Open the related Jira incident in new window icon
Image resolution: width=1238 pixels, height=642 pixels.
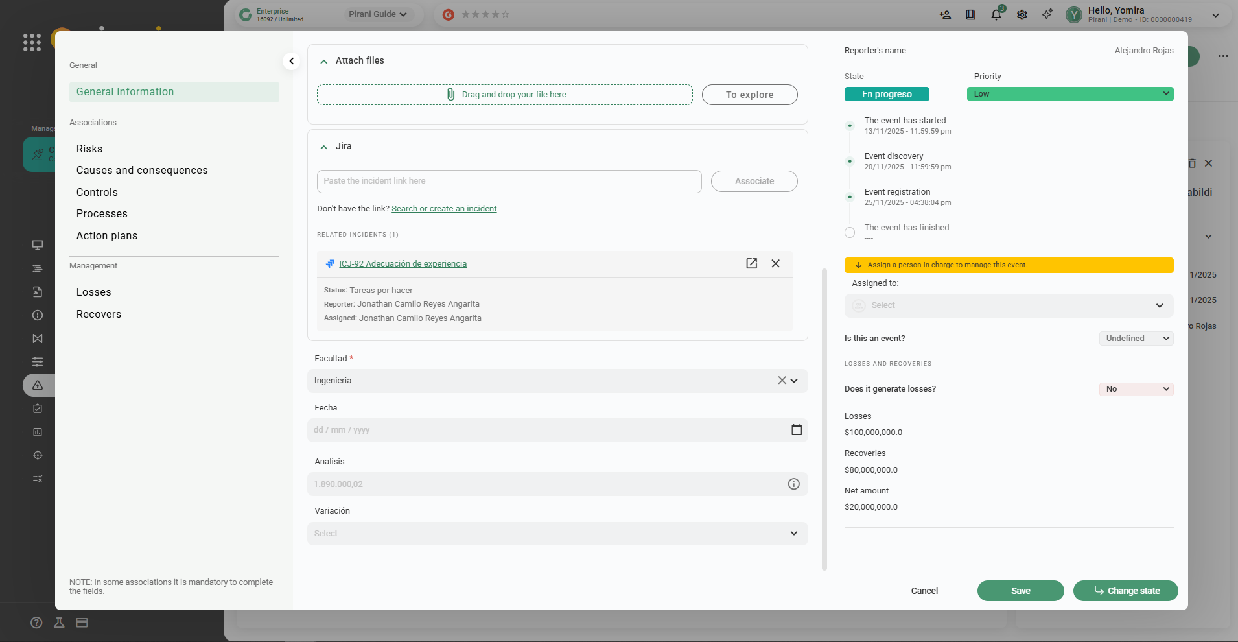(751, 263)
